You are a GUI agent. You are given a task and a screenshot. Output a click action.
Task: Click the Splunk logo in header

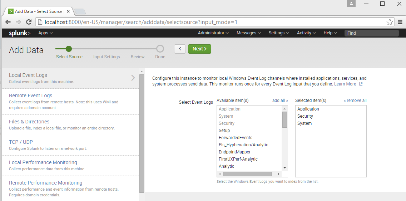(x=20, y=33)
